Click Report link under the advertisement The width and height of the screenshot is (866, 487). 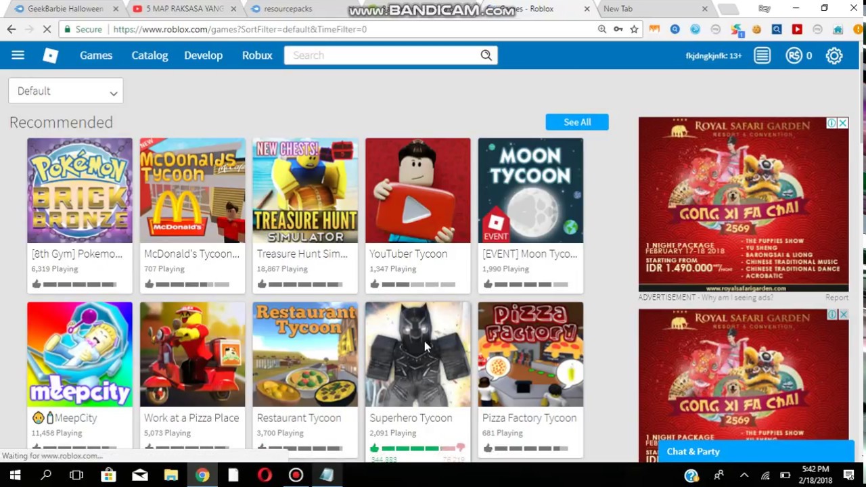(x=836, y=298)
